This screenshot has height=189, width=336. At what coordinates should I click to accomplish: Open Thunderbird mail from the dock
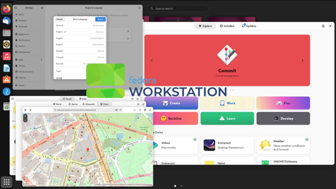(6, 21)
